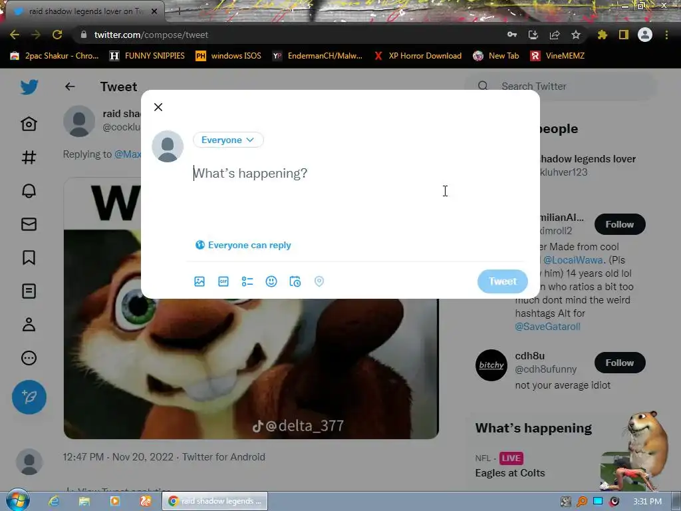Image resolution: width=681 pixels, height=511 pixels.
Task: Open the More circle menu in sidebar
Action: pos(29,358)
